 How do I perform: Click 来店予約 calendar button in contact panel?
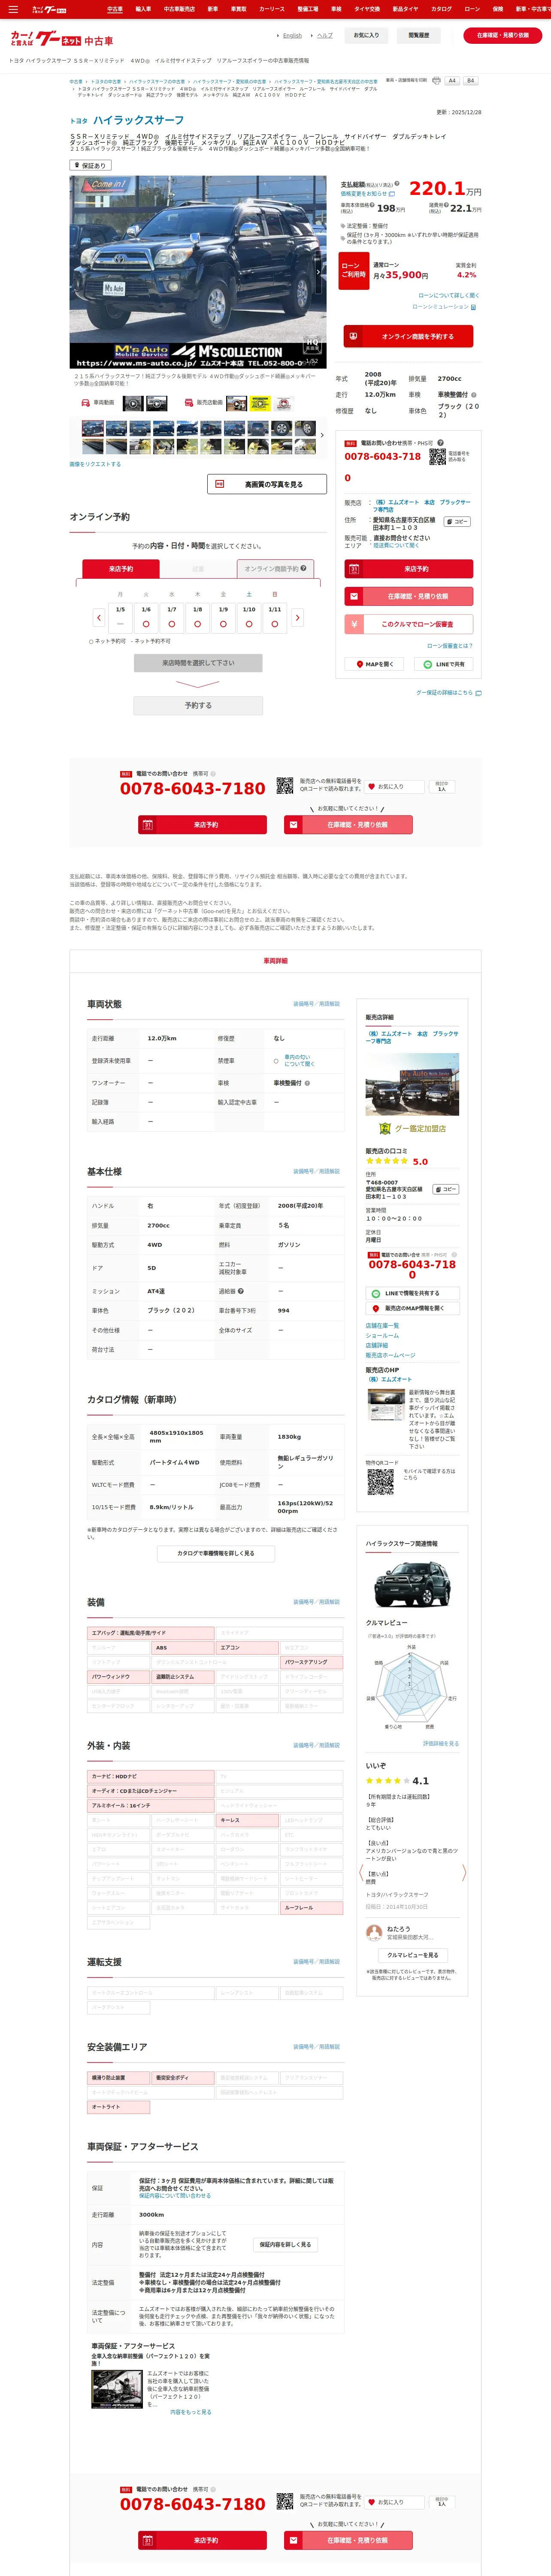point(408,569)
